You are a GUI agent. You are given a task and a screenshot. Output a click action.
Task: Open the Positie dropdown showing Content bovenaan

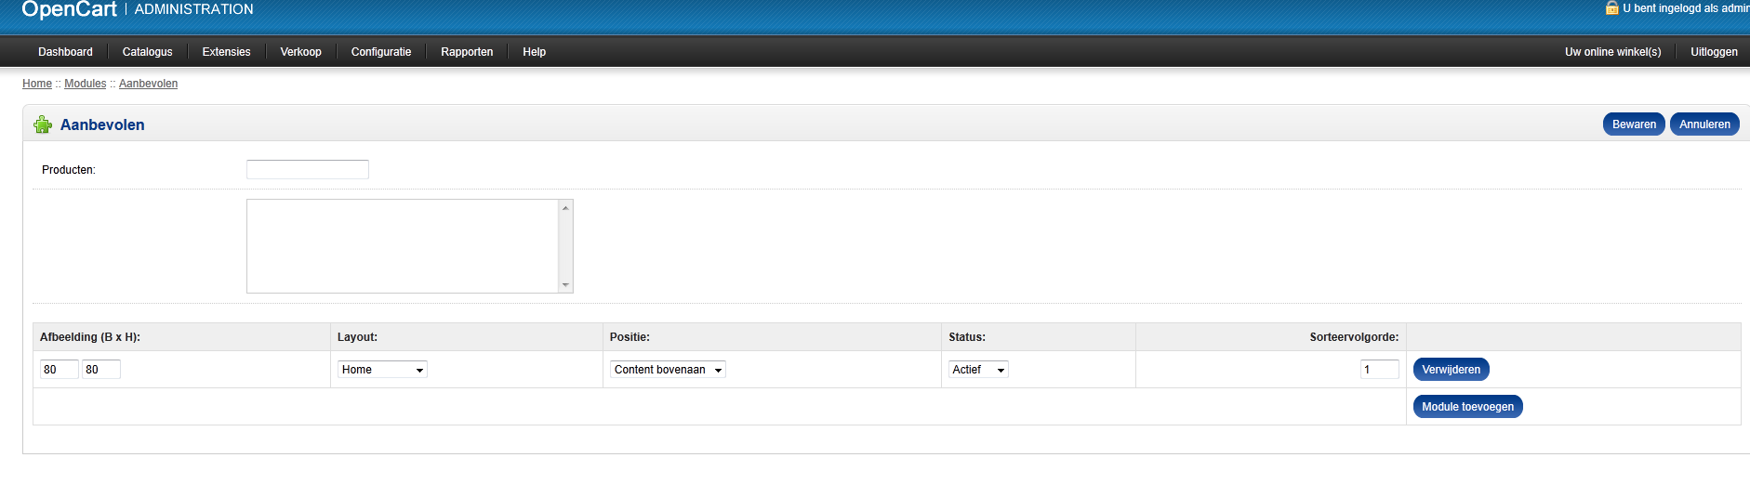pyautogui.click(x=668, y=370)
